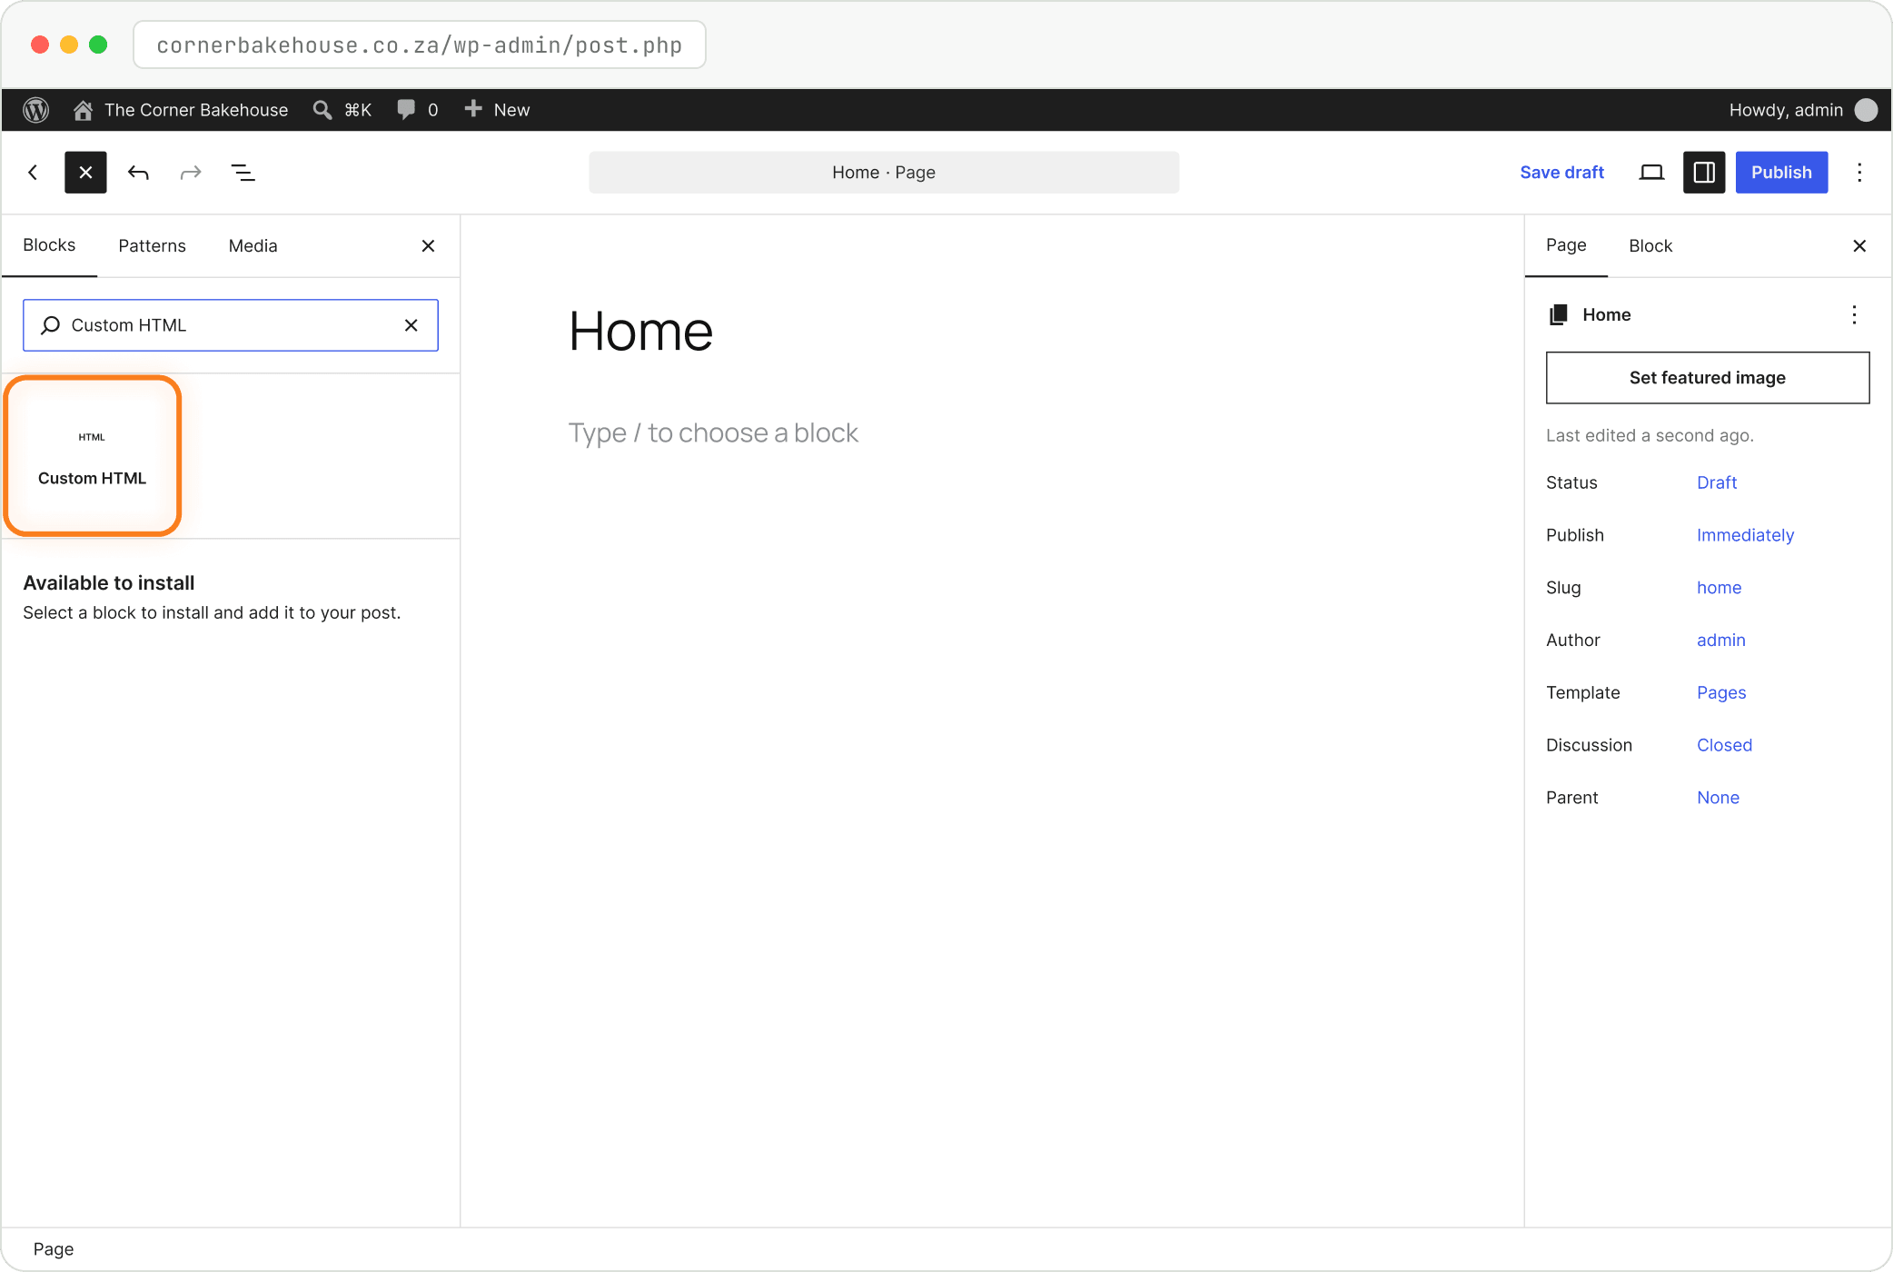The height and width of the screenshot is (1272, 1893).
Task: Open page actions menu beside Home
Action: (1854, 315)
